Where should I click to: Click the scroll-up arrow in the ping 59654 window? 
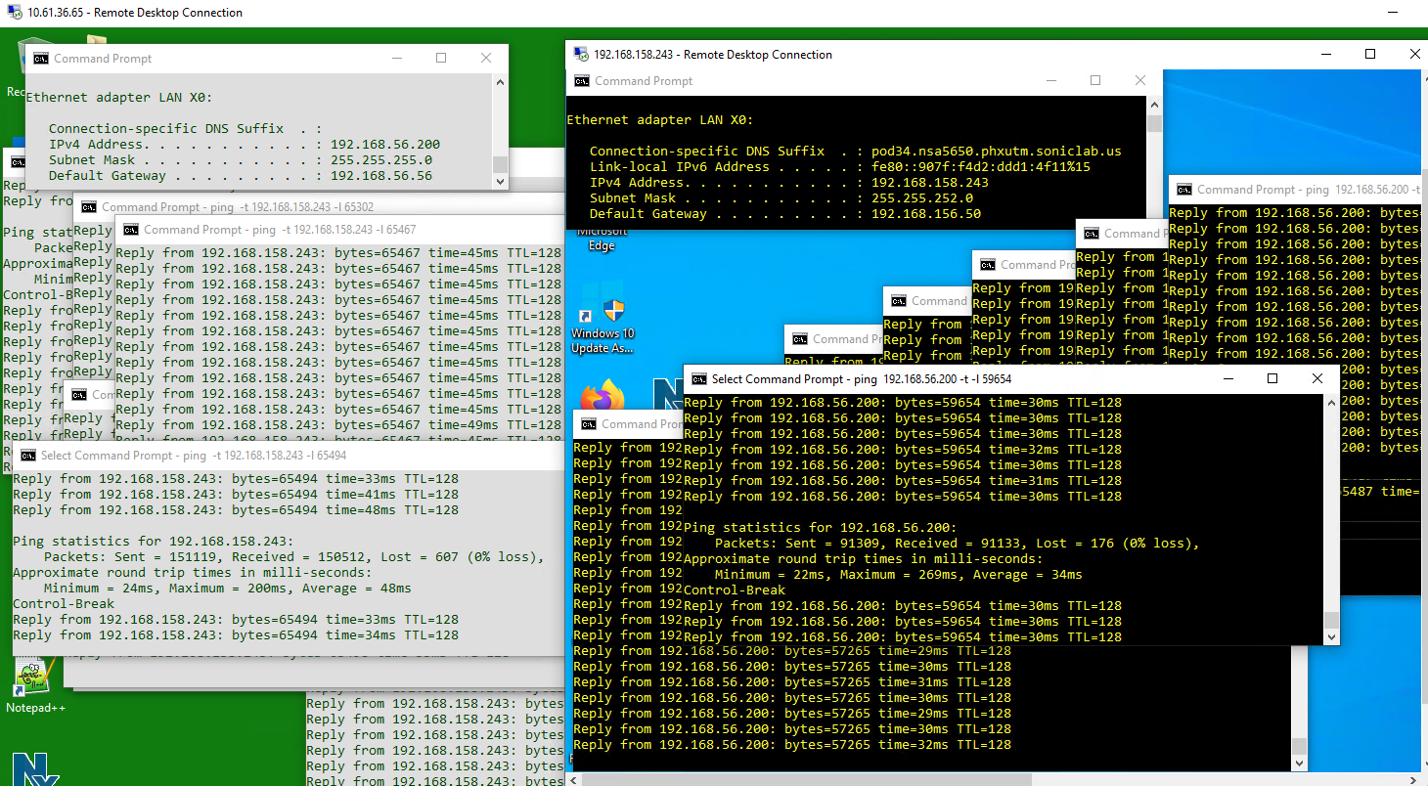pos(1331,402)
